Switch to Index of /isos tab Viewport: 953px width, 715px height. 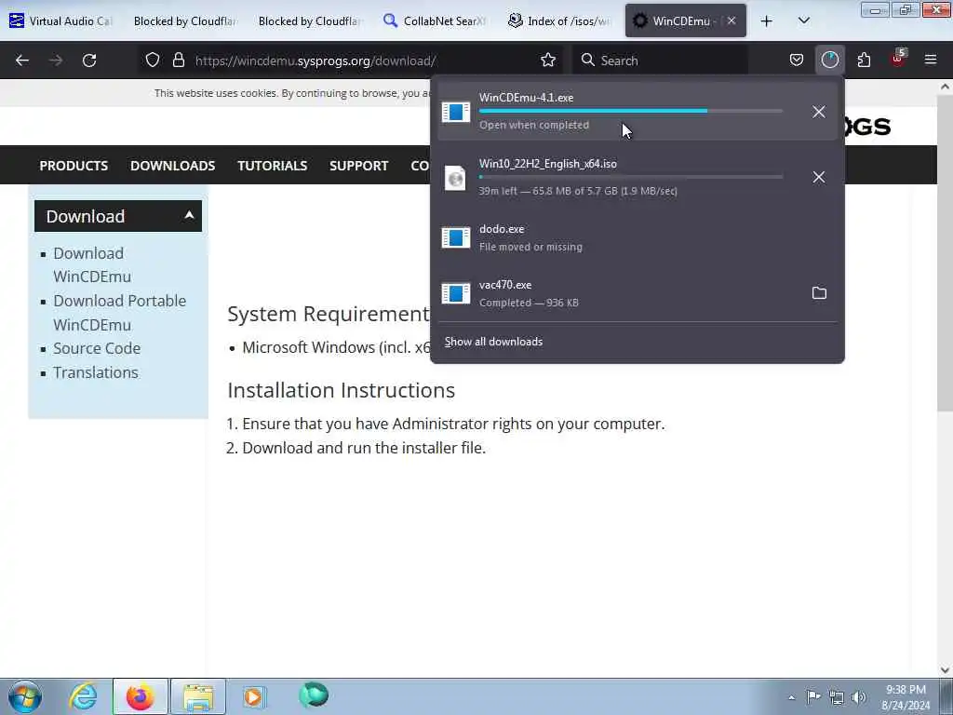(x=559, y=20)
